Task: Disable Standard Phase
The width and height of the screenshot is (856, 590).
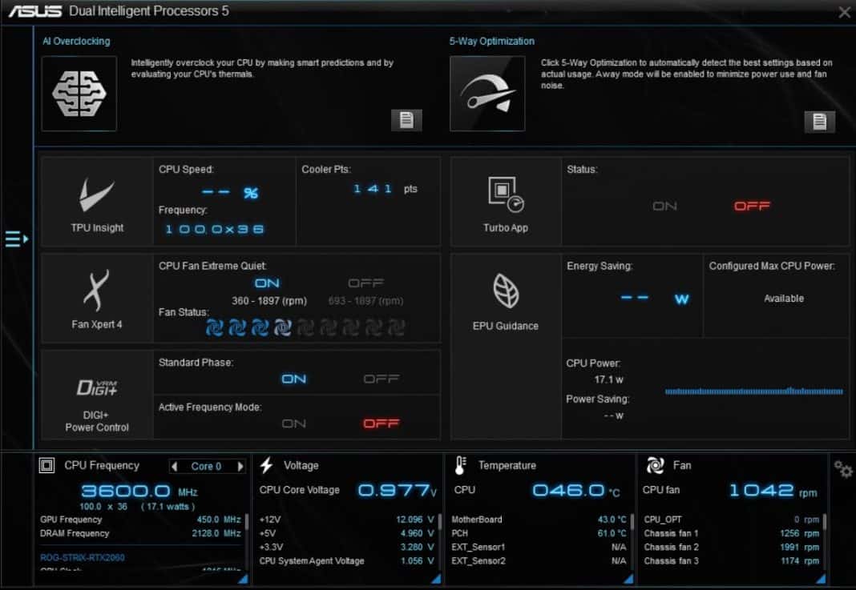Action: [x=382, y=379]
